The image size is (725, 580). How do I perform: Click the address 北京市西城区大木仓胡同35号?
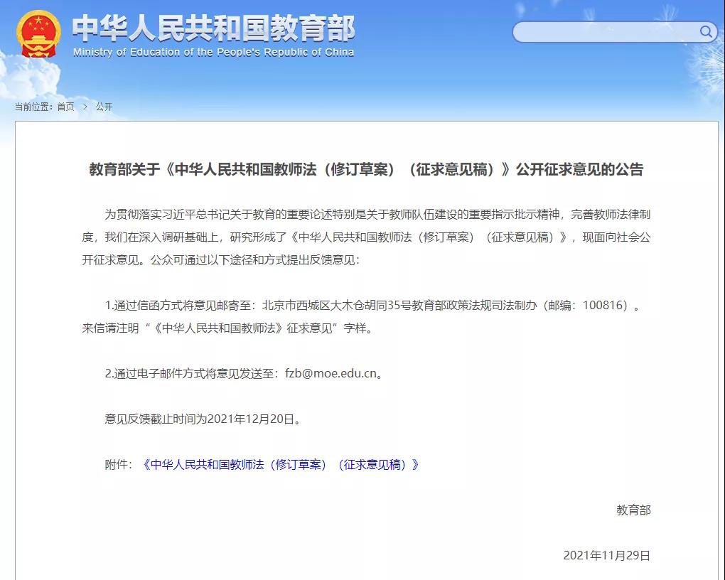337,305
